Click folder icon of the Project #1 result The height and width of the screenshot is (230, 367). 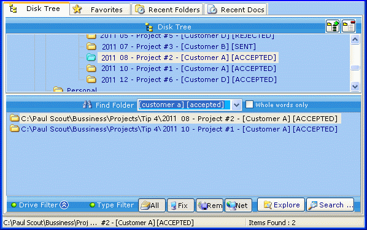coord(15,128)
